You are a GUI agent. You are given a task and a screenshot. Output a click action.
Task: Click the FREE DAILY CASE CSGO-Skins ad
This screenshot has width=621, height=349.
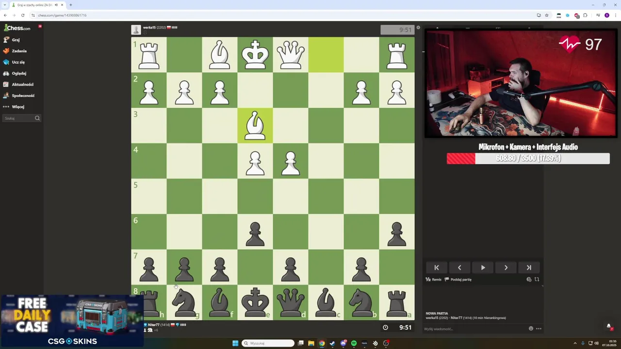pyautogui.click(x=72, y=321)
